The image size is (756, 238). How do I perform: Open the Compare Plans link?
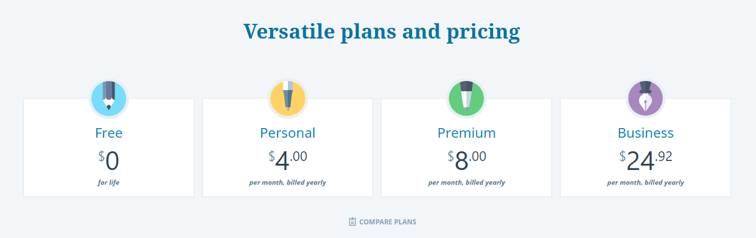[383, 222]
